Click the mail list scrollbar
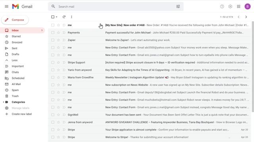Image resolution: width=254 pixels, height=142 pixels. [253, 67]
